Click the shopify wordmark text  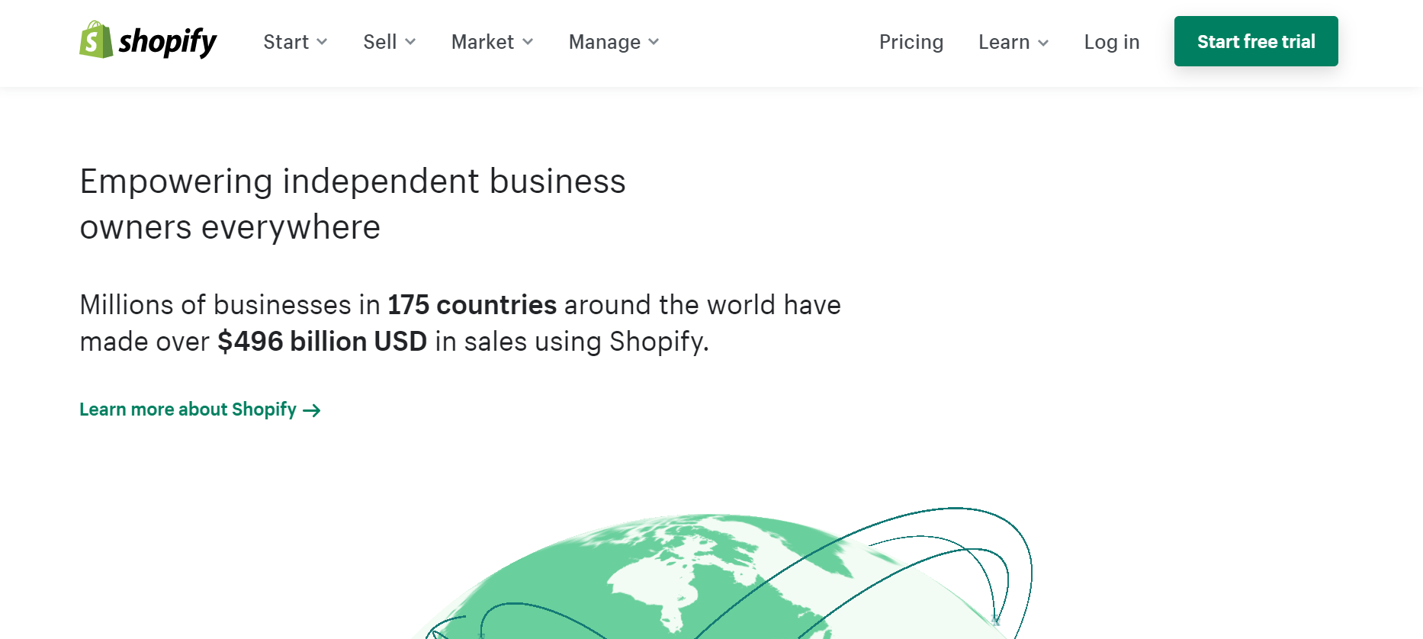168,42
